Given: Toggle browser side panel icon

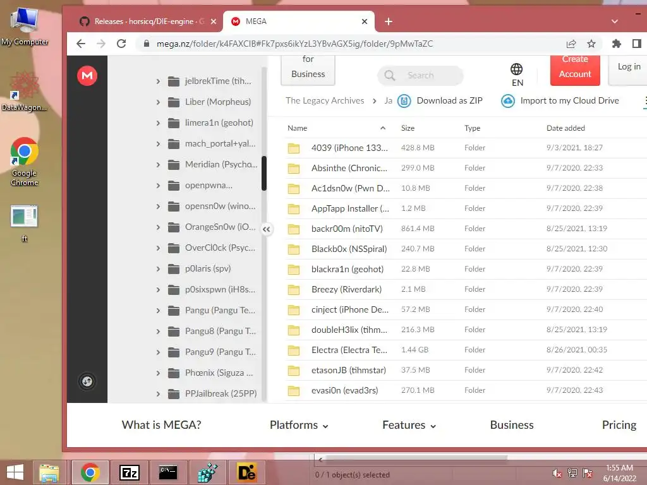Looking at the screenshot, I should pos(637,44).
